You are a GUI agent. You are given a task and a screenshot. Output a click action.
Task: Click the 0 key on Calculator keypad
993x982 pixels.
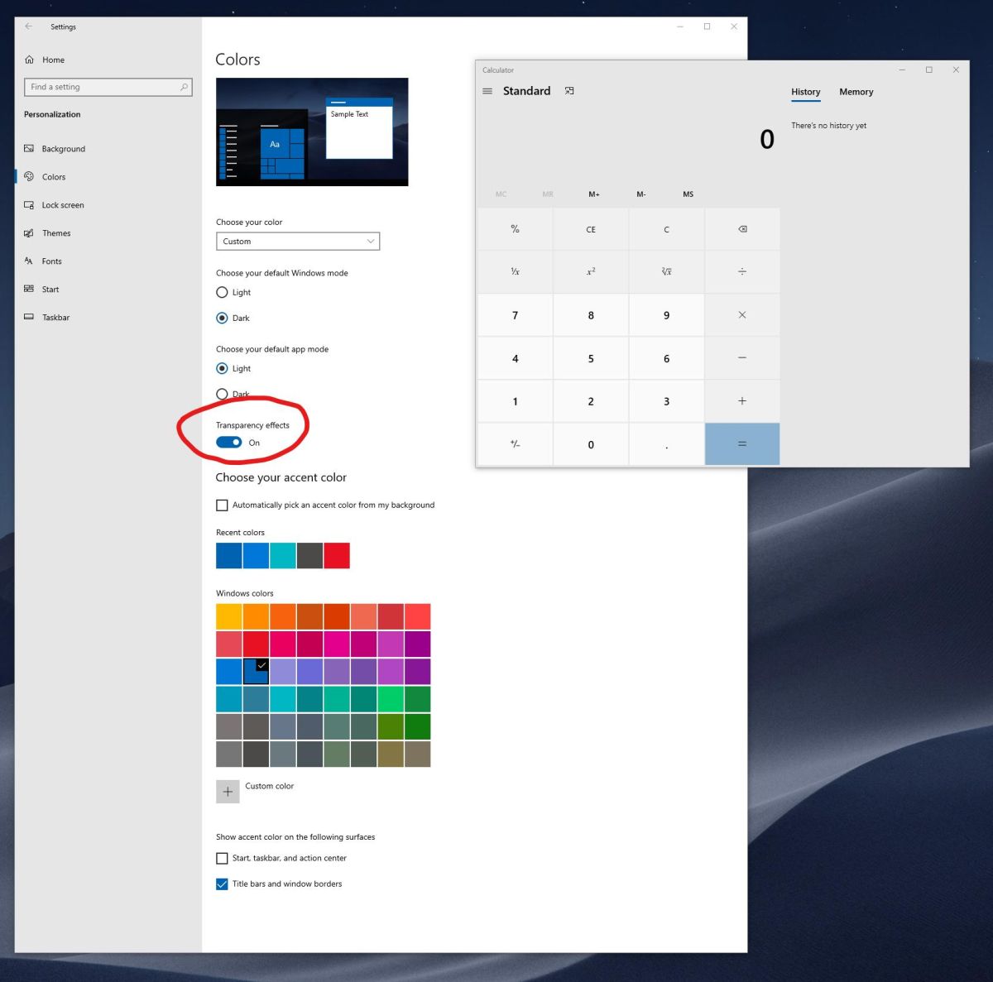click(591, 444)
